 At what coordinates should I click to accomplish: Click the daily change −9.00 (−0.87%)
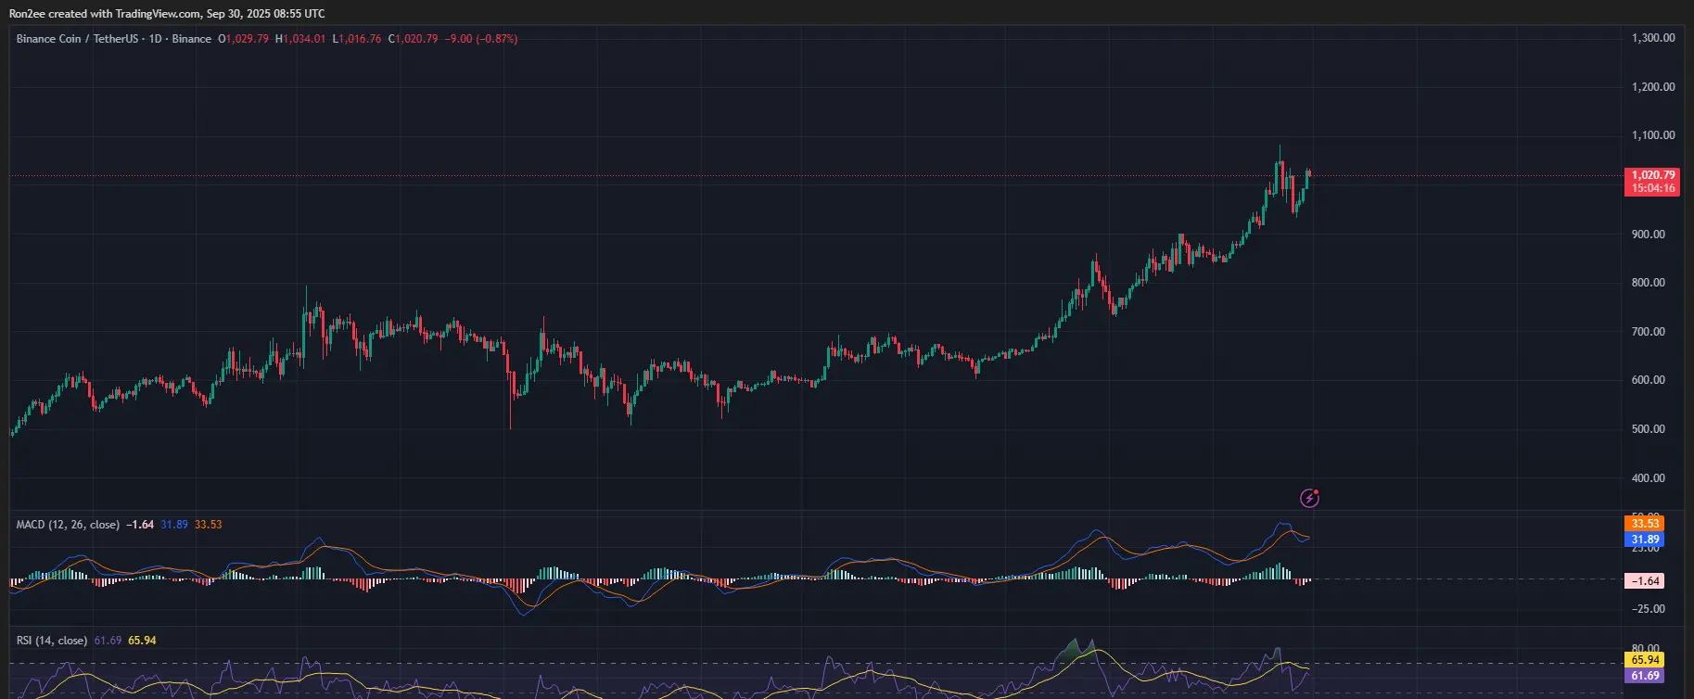click(481, 39)
